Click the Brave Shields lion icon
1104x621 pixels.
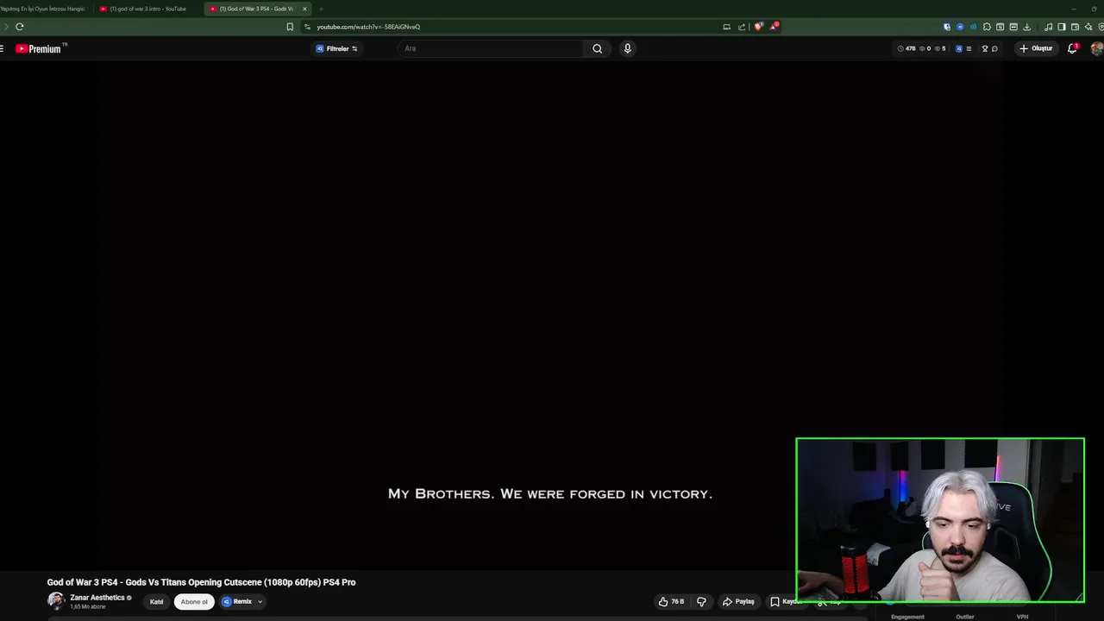pos(758,27)
